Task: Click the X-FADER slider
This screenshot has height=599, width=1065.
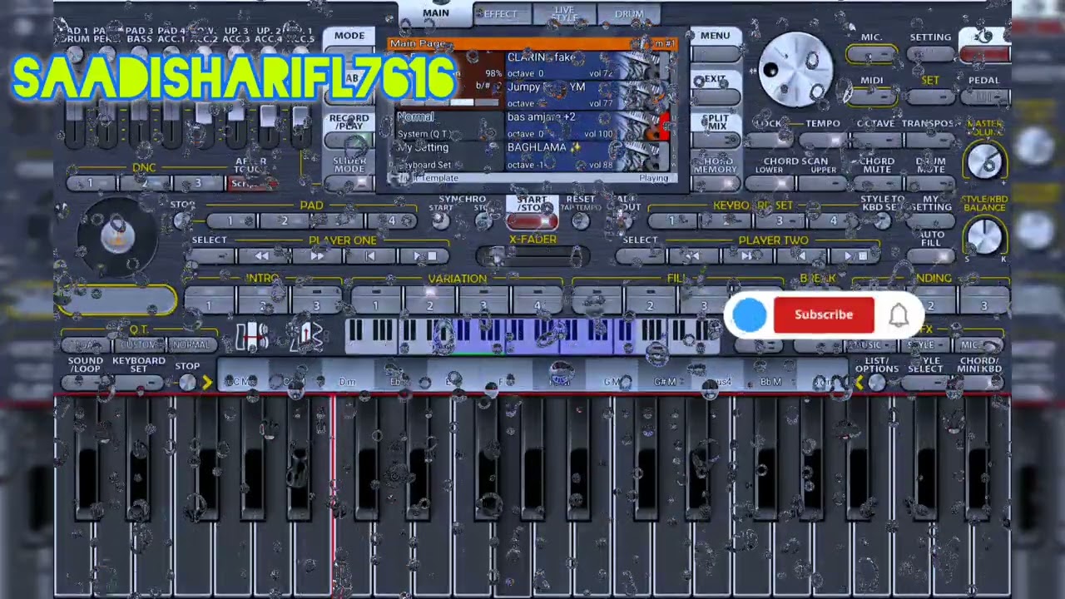Action: click(x=532, y=257)
